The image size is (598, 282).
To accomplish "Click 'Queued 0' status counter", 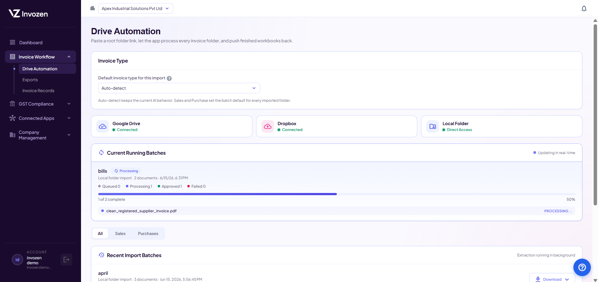I will 109,186.
